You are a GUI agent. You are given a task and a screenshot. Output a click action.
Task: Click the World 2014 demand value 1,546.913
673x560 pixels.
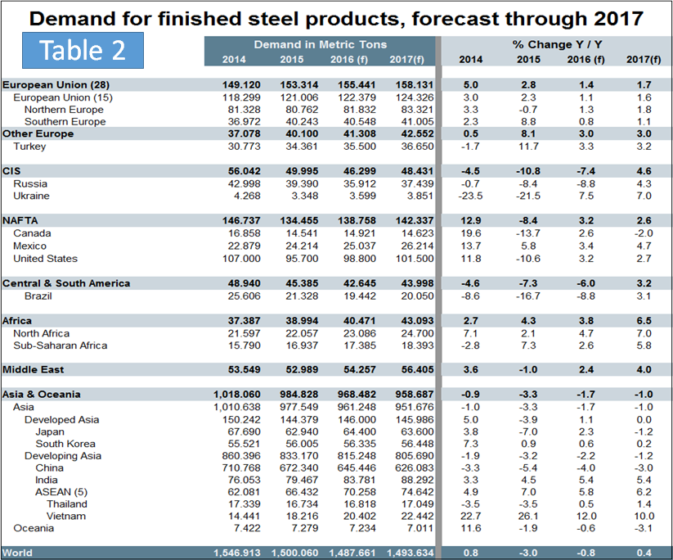(240, 553)
